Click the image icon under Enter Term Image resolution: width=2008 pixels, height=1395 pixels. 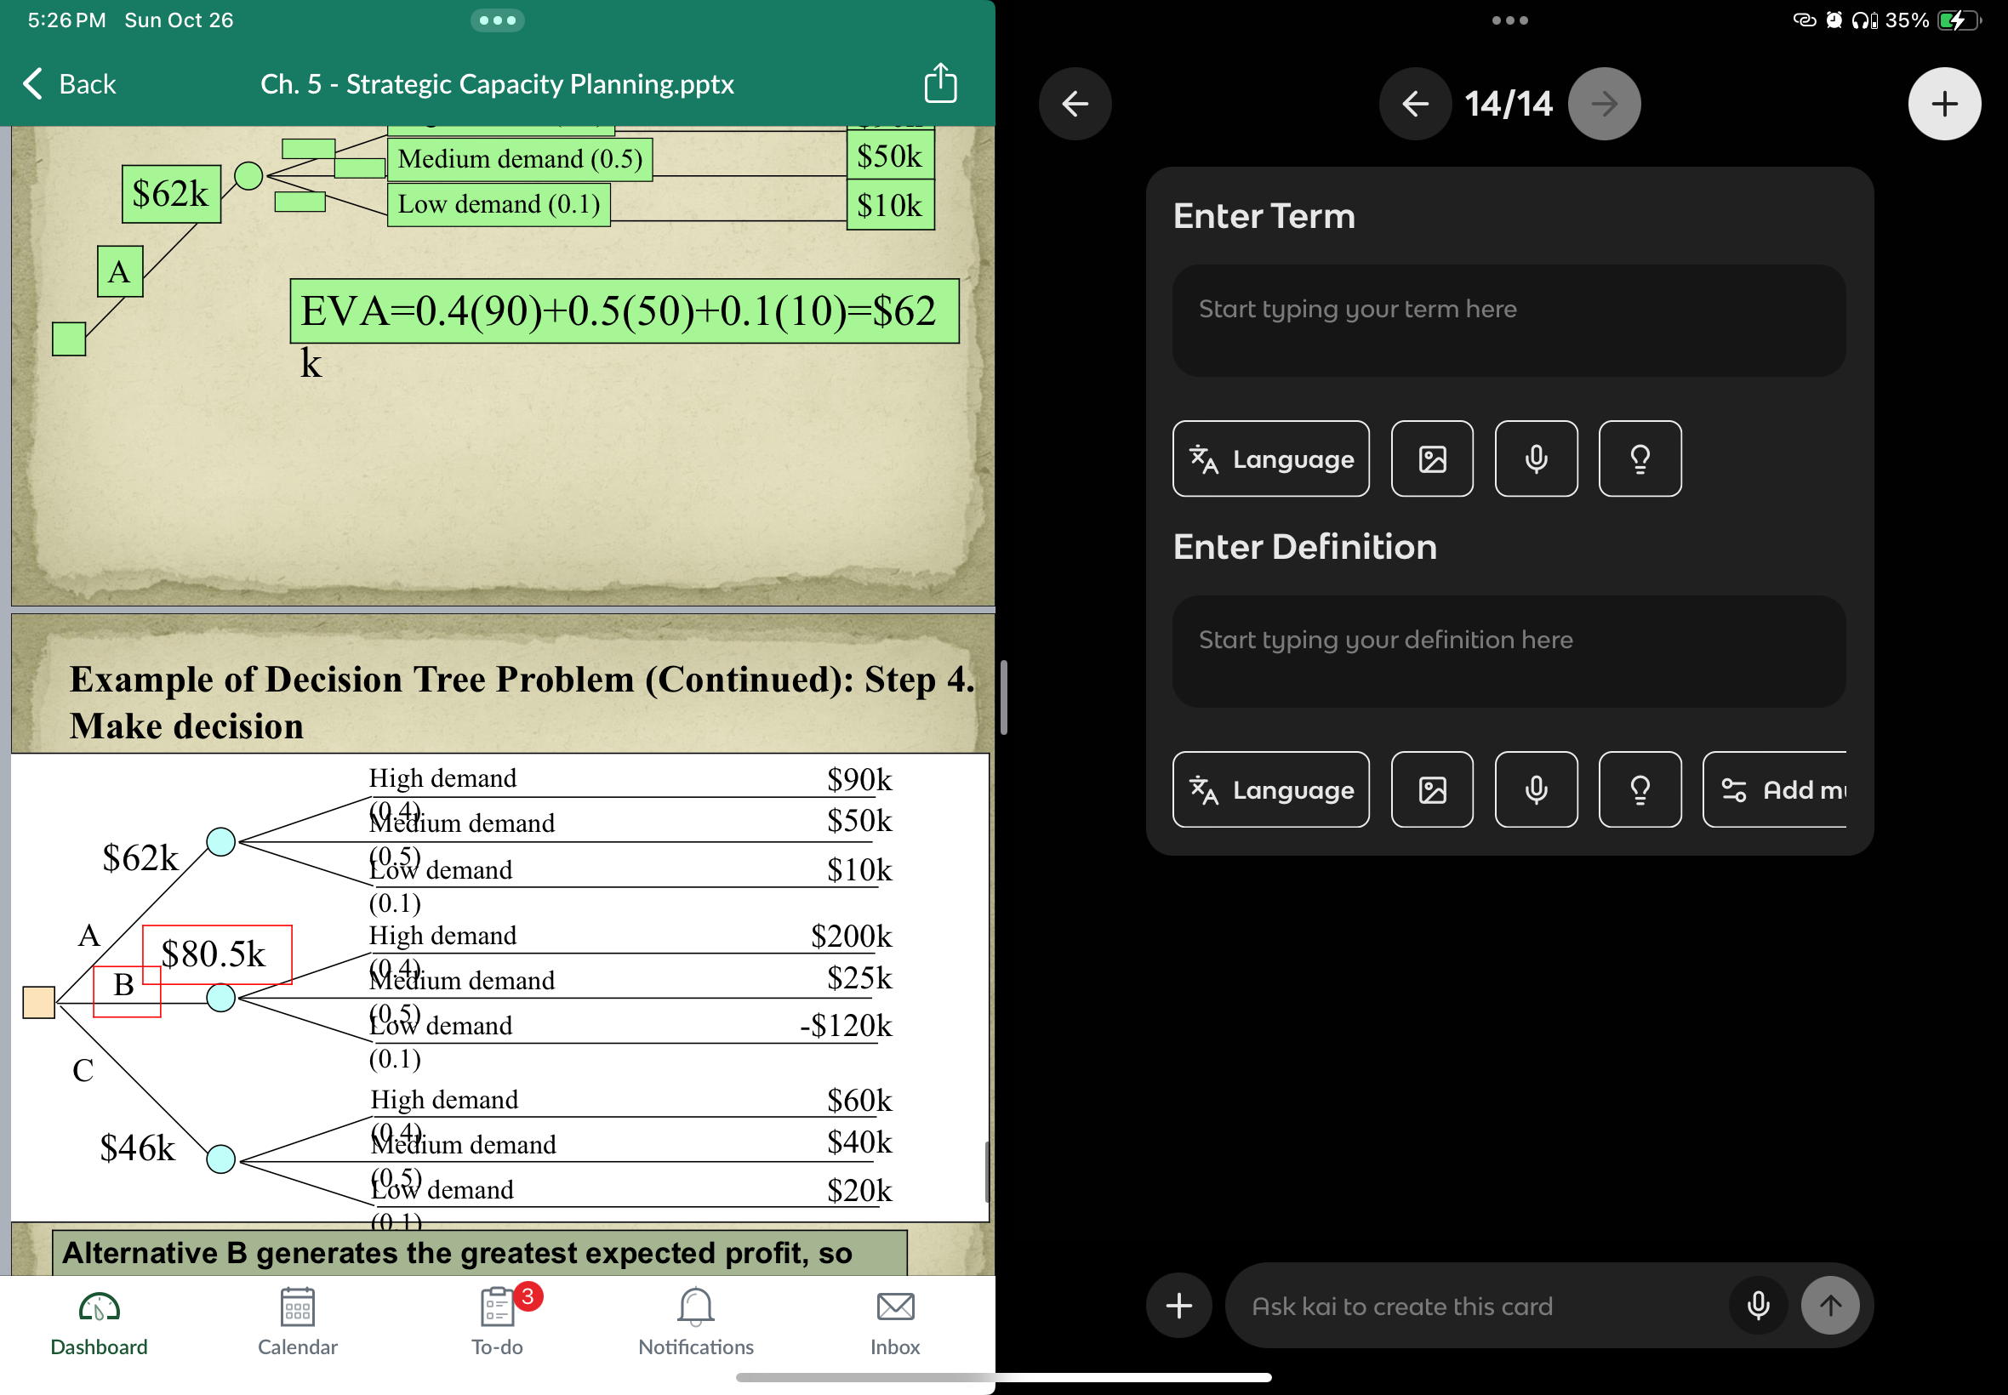tap(1431, 458)
